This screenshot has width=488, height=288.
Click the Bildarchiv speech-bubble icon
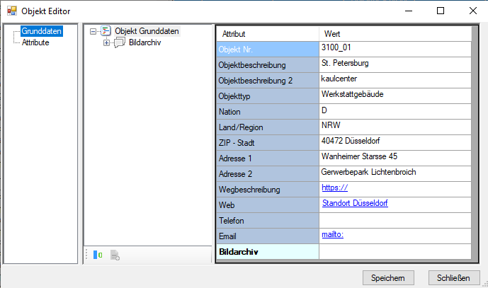tap(120, 42)
